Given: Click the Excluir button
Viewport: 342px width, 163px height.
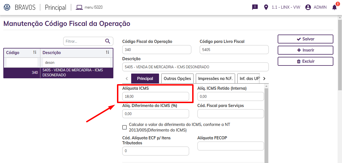Looking at the screenshot, I should coord(306,61).
